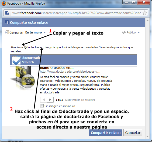Click the Cancelar button
This screenshot has width=152, height=142.
(x=133, y=133)
